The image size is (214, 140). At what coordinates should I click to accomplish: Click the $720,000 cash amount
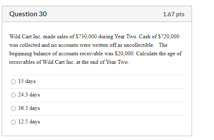168,37
